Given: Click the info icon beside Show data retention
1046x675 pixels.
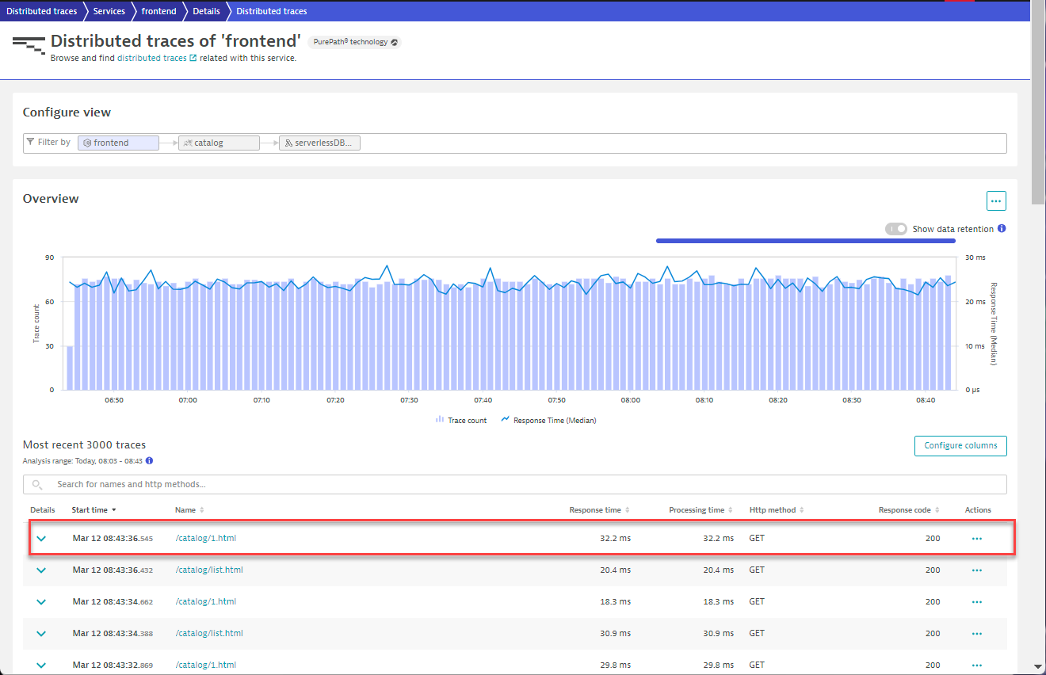Looking at the screenshot, I should [x=1002, y=229].
